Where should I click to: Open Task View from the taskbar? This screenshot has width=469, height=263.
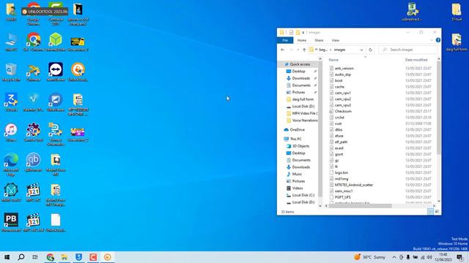coord(35,257)
